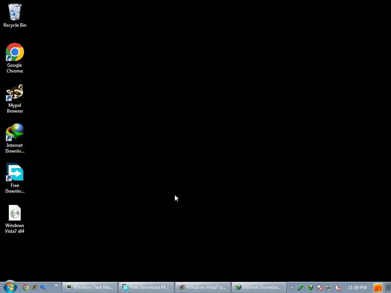
Task: Open Internet Download Manager tray icon
Action: coord(310,288)
